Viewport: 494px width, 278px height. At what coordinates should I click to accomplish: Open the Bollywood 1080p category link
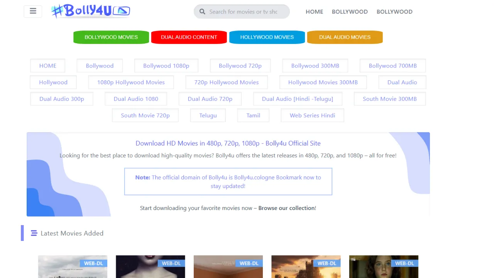(x=166, y=66)
